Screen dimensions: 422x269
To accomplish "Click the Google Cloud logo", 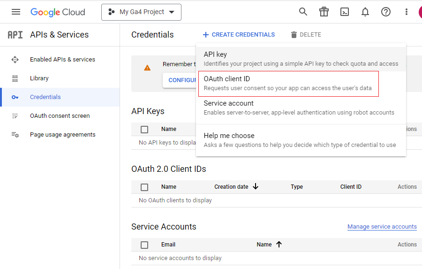I will point(58,12).
